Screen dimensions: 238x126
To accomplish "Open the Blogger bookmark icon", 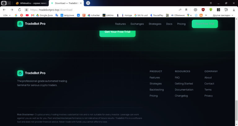I will [x=201, y=15].
